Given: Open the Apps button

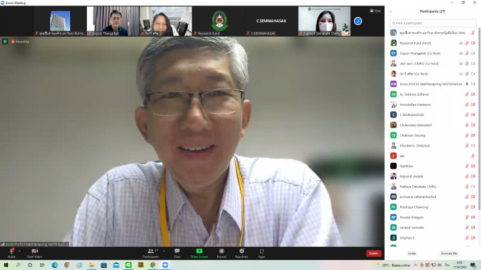Looking at the screenshot, I should [262, 253].
